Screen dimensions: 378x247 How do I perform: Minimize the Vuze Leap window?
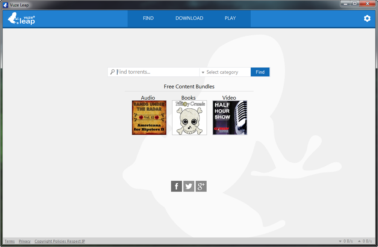coord(345,4)
